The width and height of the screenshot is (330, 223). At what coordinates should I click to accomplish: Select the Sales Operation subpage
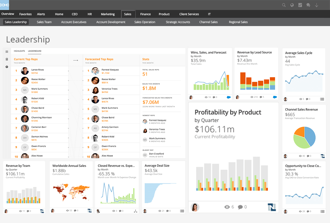click(145, 22)
